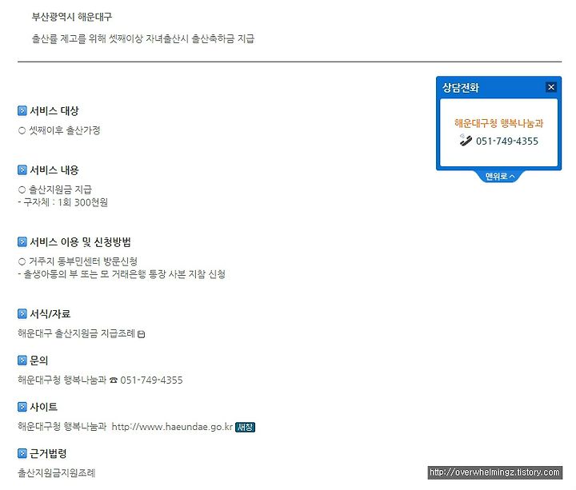Click the 서비스 이용 및 신청방법 arrow icon

(x=22, y=241)
